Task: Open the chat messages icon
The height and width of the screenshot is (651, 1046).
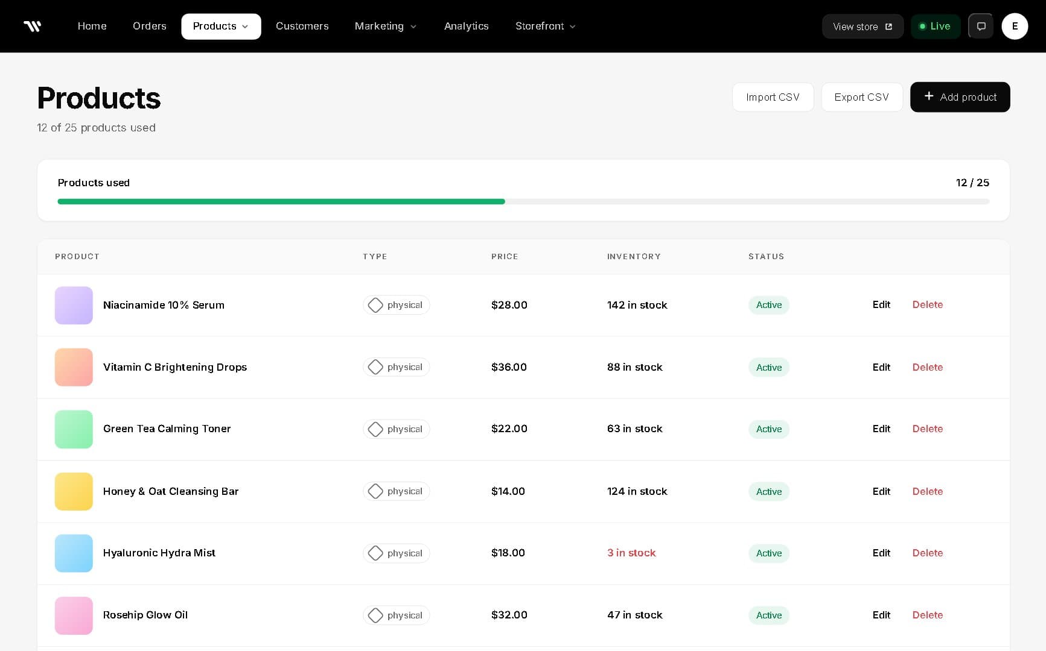Action: pos(981,26)
